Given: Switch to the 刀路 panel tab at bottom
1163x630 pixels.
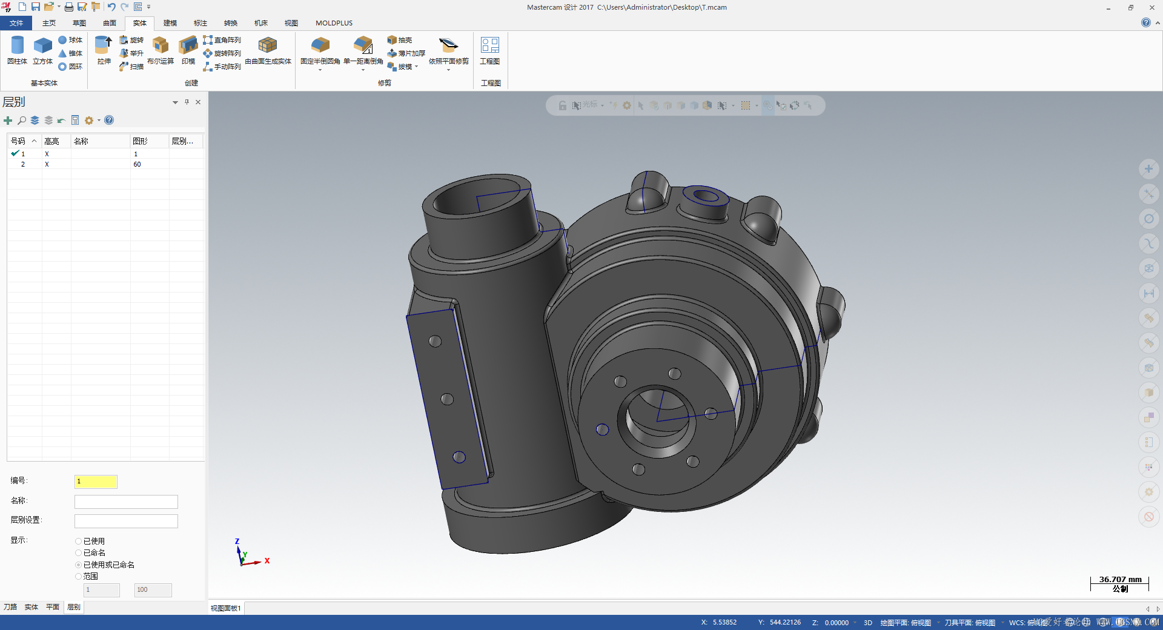Looking at the screenshot, I should click(x=10, y=607).
